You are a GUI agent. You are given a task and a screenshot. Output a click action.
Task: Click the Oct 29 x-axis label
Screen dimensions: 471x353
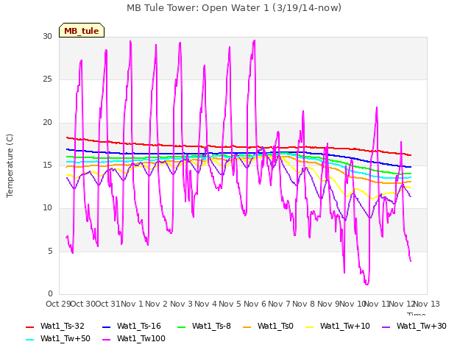(58, 304)
